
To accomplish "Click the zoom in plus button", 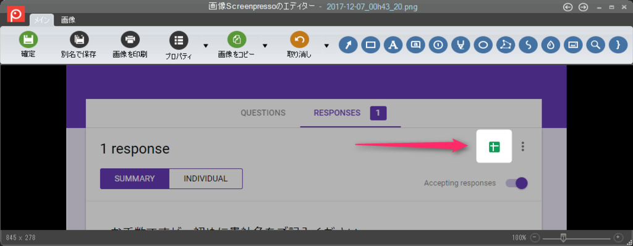I will point(618,237).
